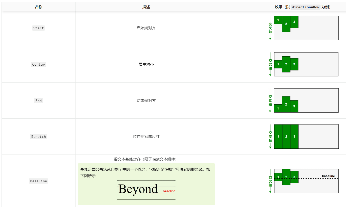
Task: Select the Center code tag
Action: [x=38, y=64]
